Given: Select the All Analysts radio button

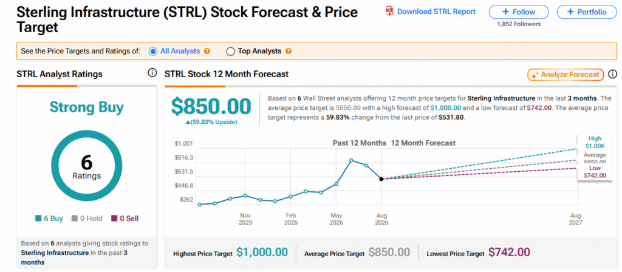Looking at the screenshot, I should (152, 51).
